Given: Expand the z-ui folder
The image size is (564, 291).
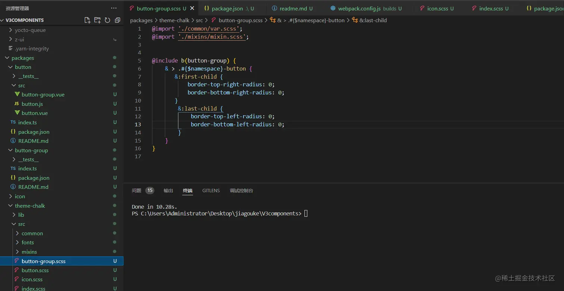Looking at the screenshot, I should click(19, 39).
